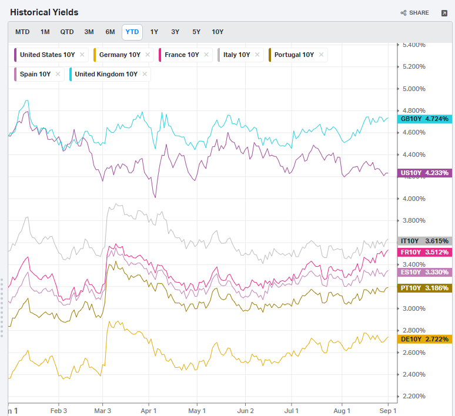Click the Jul 1 axis date
This screenshot has width=455, height=416.
click(292, 411)
